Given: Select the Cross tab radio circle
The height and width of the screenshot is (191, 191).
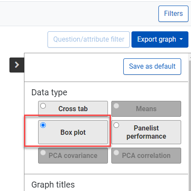Looking at the screenshot, I should [43, 106].
